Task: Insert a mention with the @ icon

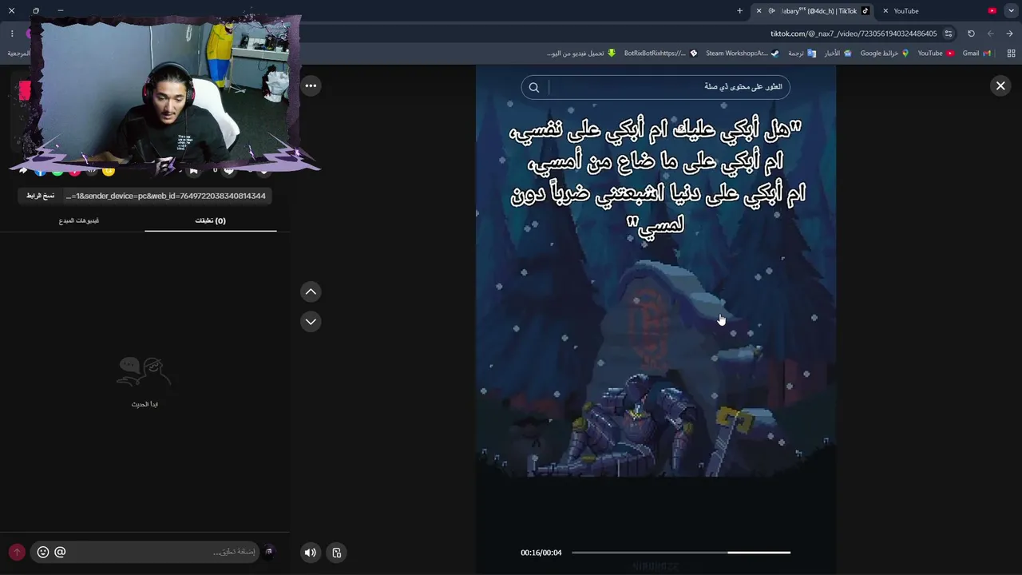Action: coord(60,552)
